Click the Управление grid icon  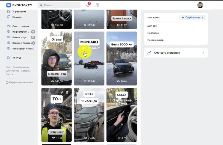tap(9, 11)
